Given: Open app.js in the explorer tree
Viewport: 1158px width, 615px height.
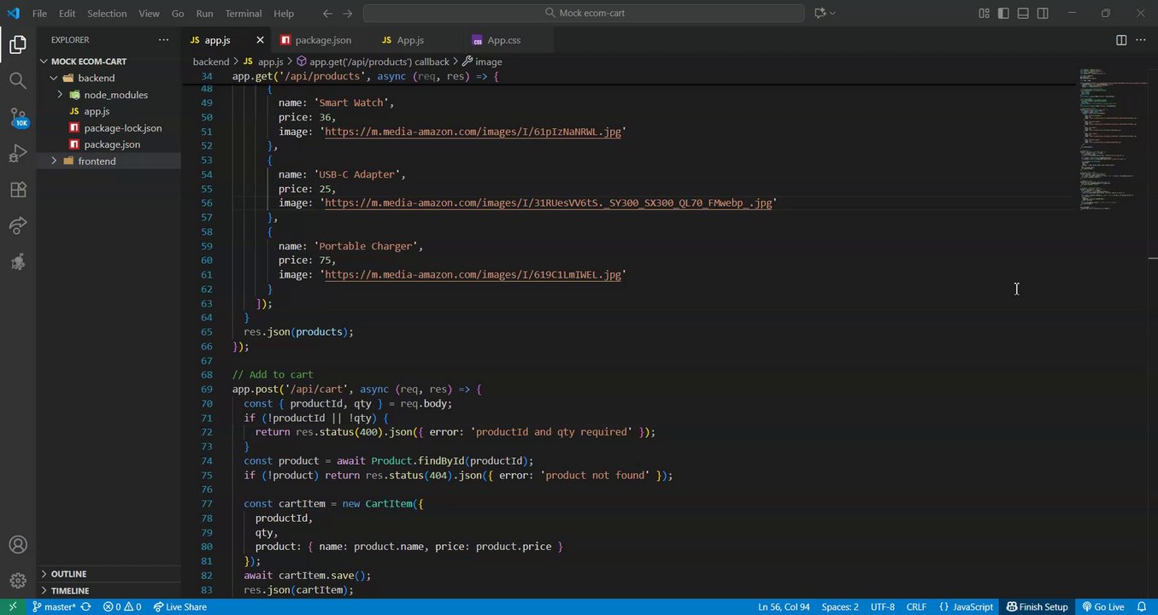Looking at the screenshot, I should (x=97, y=111).
